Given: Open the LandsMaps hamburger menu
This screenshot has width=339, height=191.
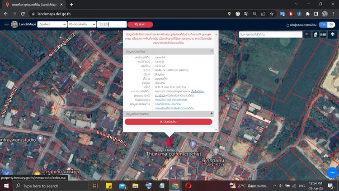Looking at the screenshot, I should [6, 24].
